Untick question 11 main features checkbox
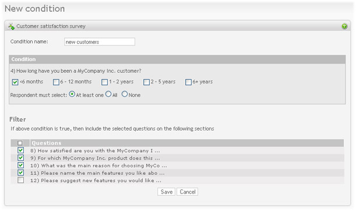This screenshot has width=356, height=211. [x=20, y=173]
